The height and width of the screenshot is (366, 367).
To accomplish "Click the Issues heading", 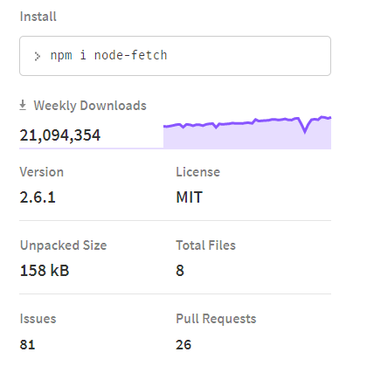I will (38, 319).
